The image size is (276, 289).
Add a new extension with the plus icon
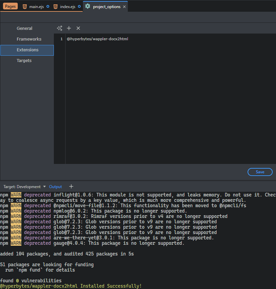69,28
